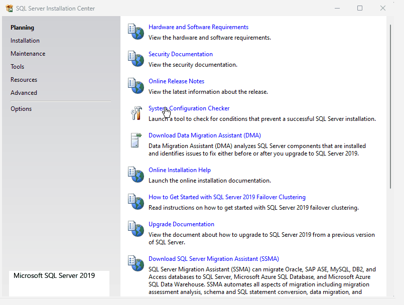Open the Maintenance category

coord(28,54)
